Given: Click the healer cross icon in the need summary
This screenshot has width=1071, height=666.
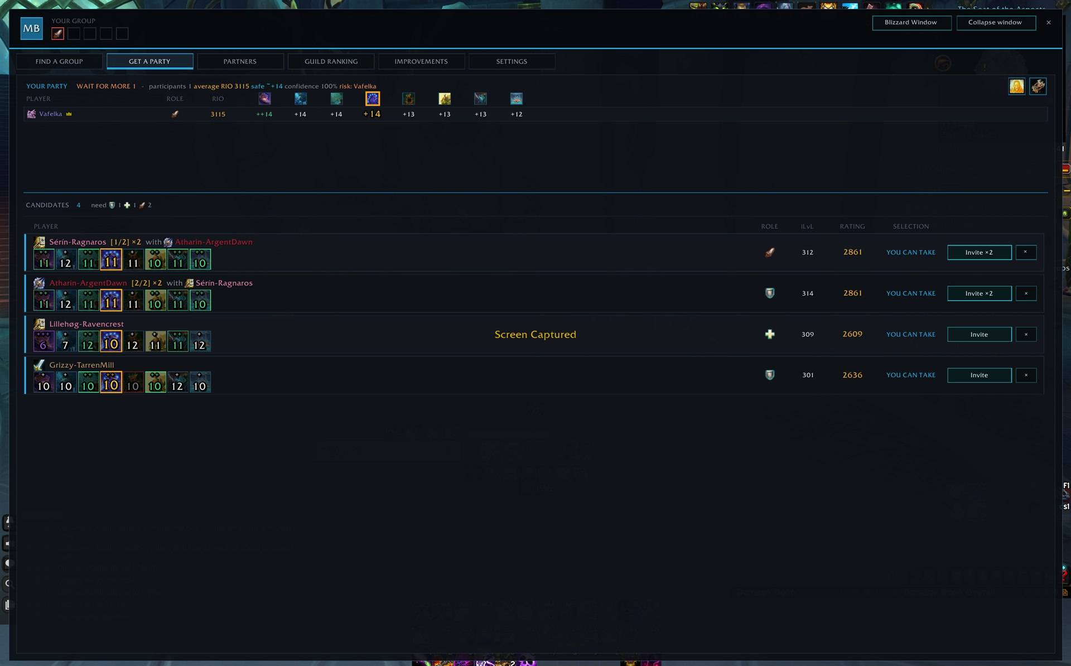Looking at the screenshot, I should [127, 205].
